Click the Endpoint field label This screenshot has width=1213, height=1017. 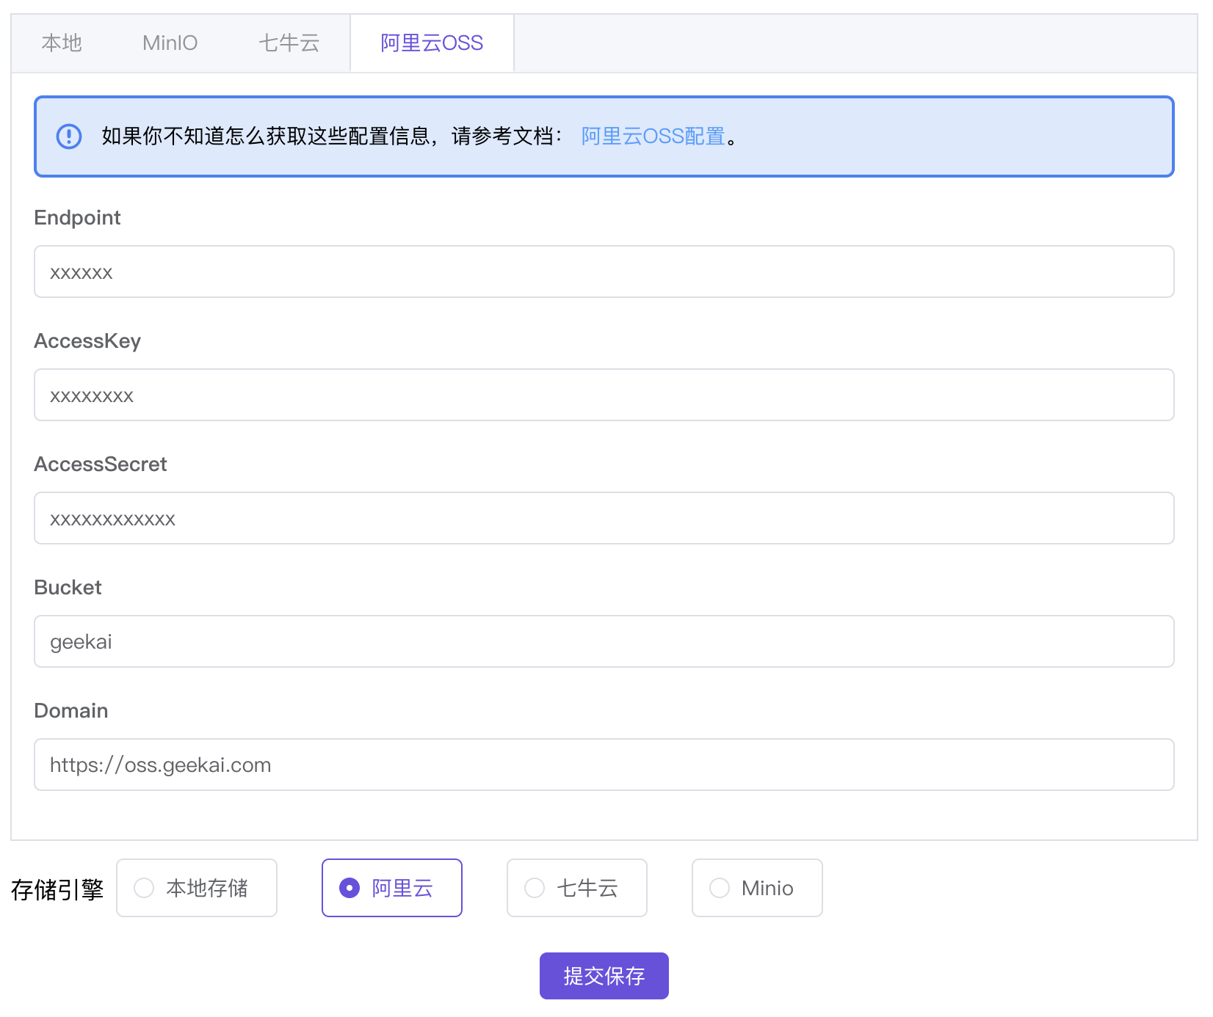point(77,218)
